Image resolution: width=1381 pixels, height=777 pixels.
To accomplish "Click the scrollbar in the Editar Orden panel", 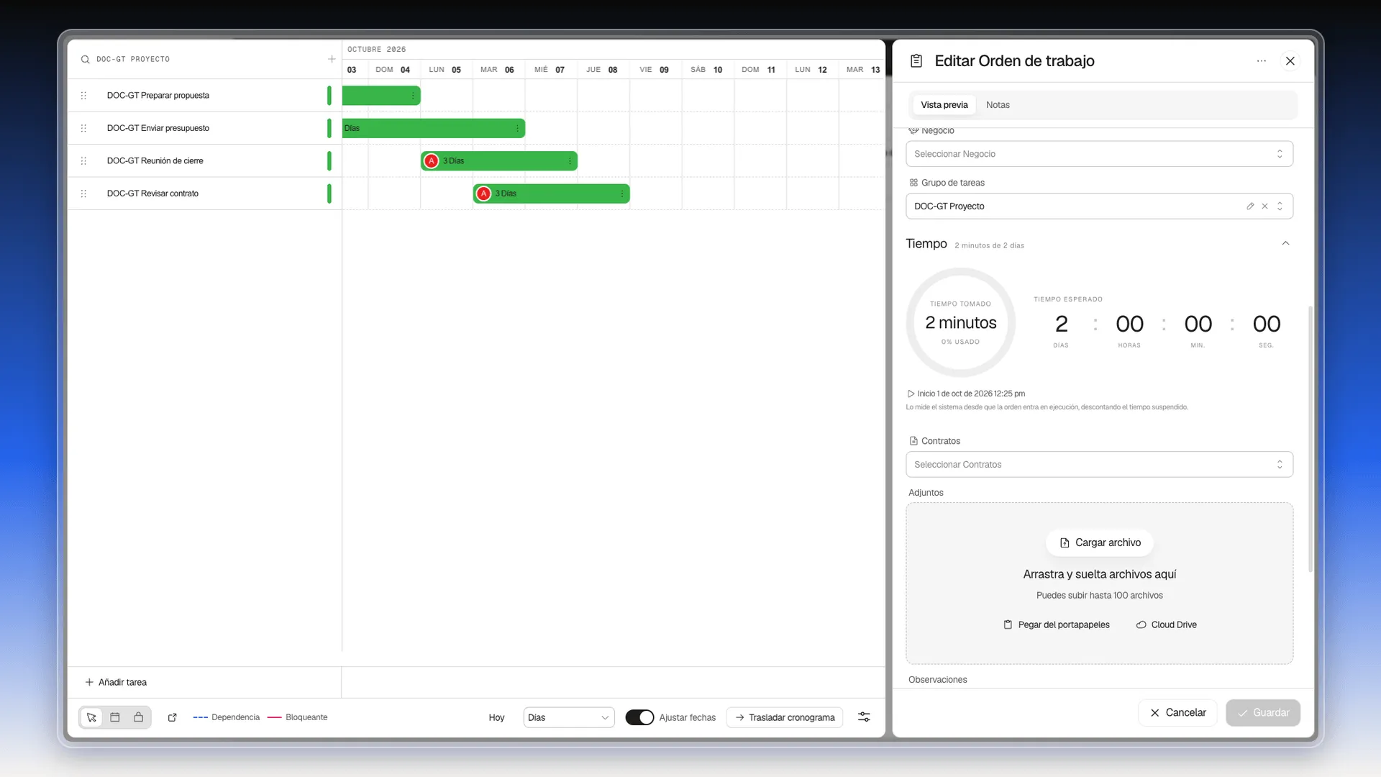I will click(1311, 439).
